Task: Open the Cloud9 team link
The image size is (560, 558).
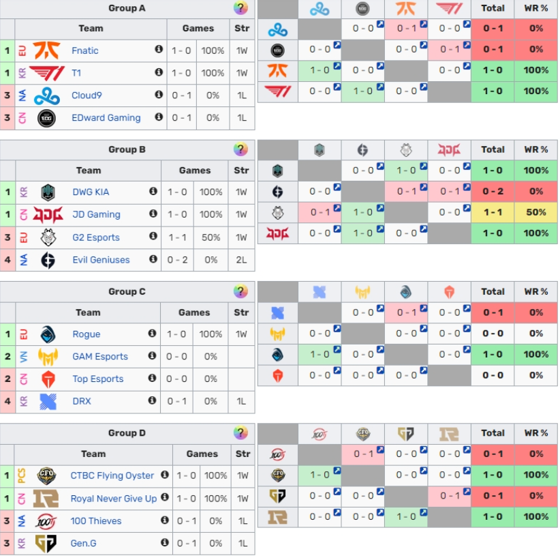Action: 87,96
